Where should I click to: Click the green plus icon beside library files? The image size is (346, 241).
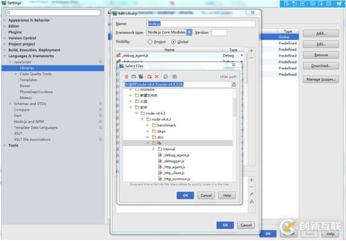(251, 51)
